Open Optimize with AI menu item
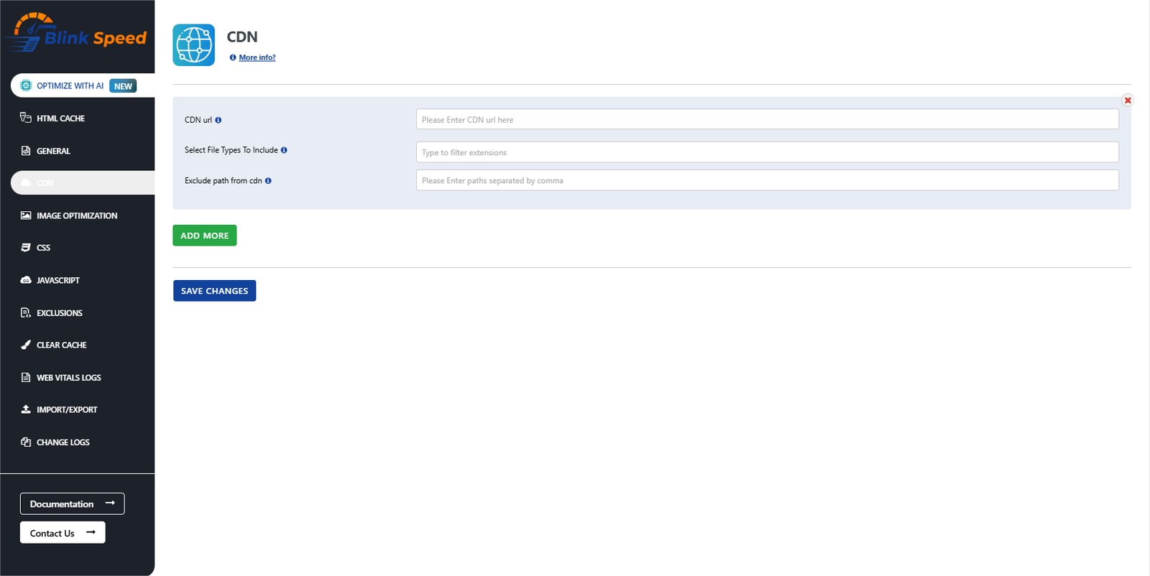The width and height of the screenshot is (1150, 576). 83,85
